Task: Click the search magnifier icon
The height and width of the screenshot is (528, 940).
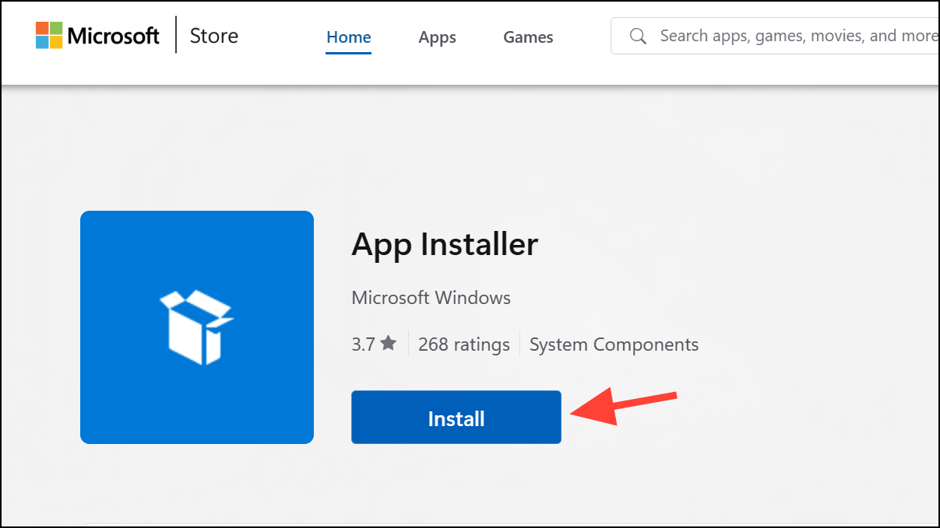Action: (638, 36)
